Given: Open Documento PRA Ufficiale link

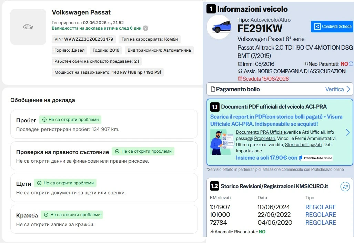Looking at the screenshot, I should [261, 132].
